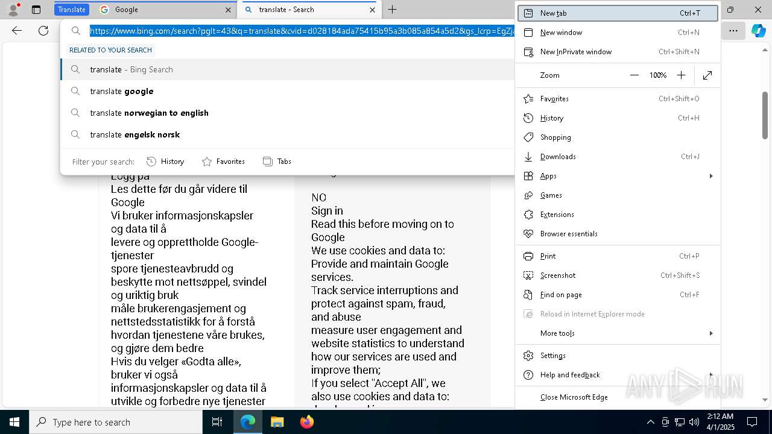Switch to the Google tab
This screenshot has width=772, height=434.
tap(166, 10)
